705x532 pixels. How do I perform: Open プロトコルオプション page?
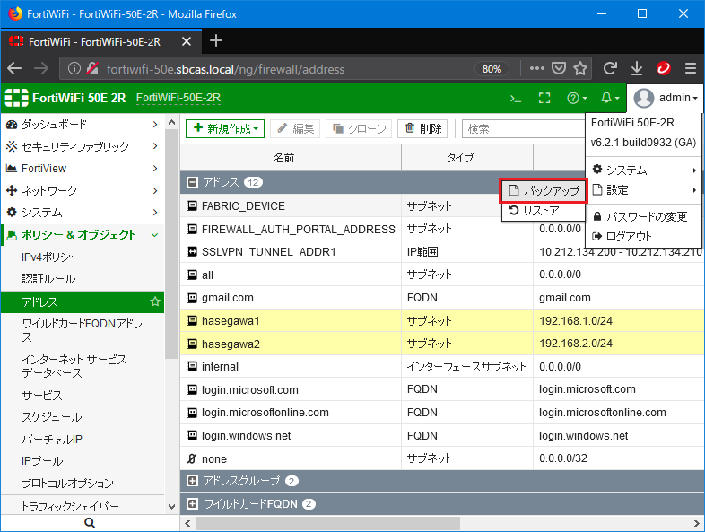83,483
